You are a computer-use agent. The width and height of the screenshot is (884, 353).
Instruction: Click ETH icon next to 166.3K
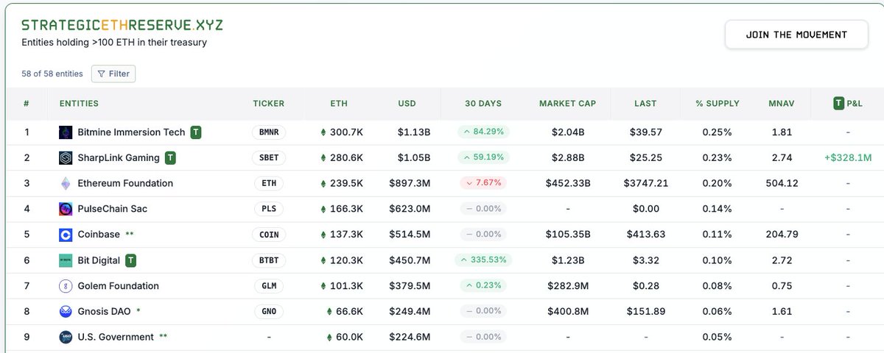click(323, 209)
